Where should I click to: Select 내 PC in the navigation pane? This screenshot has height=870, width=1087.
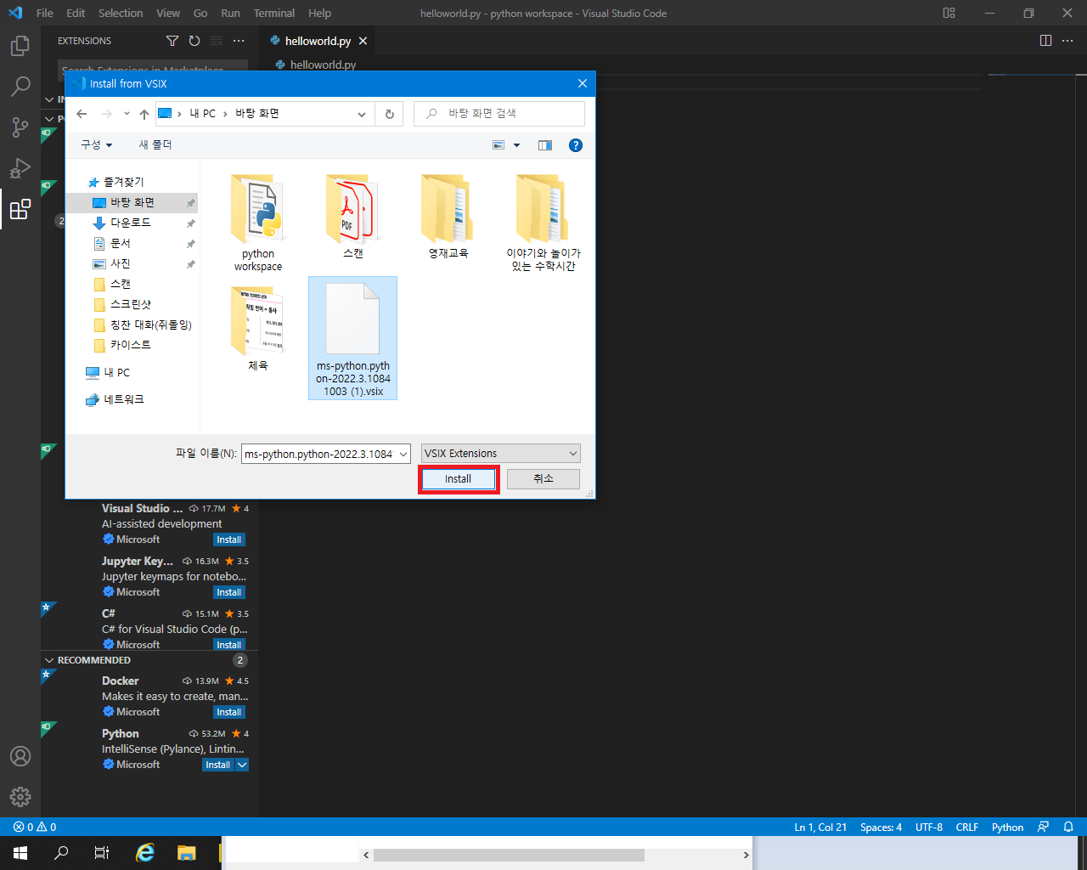pyautogui.click(x=117, y=373)
